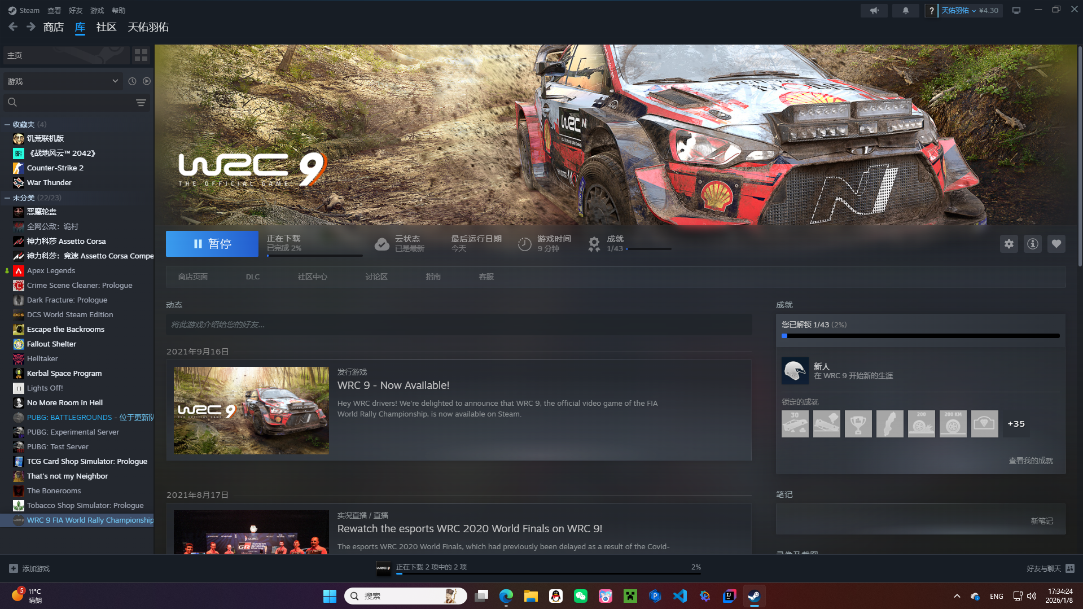The height and width of the screenshot is (609, 1083).
Task: Click the bottom download progress bar
Action: pos(547,573)
